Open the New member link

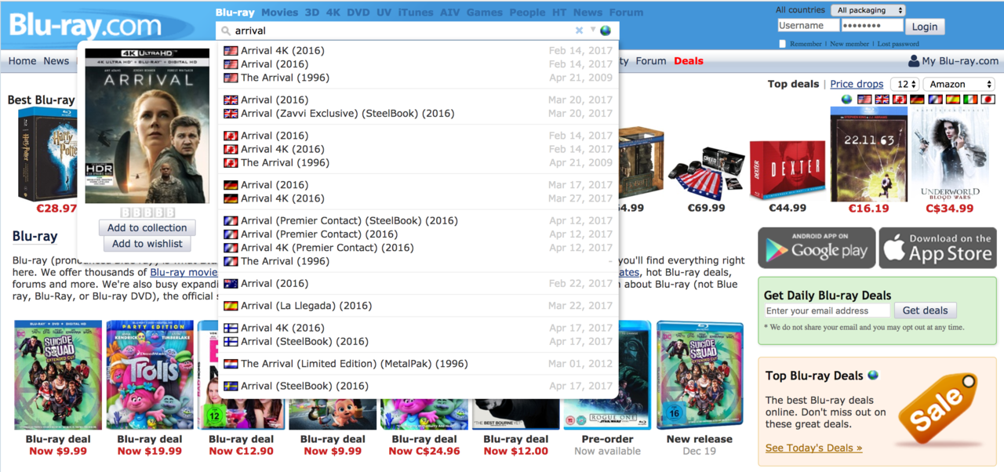click(x=849, y=44)
